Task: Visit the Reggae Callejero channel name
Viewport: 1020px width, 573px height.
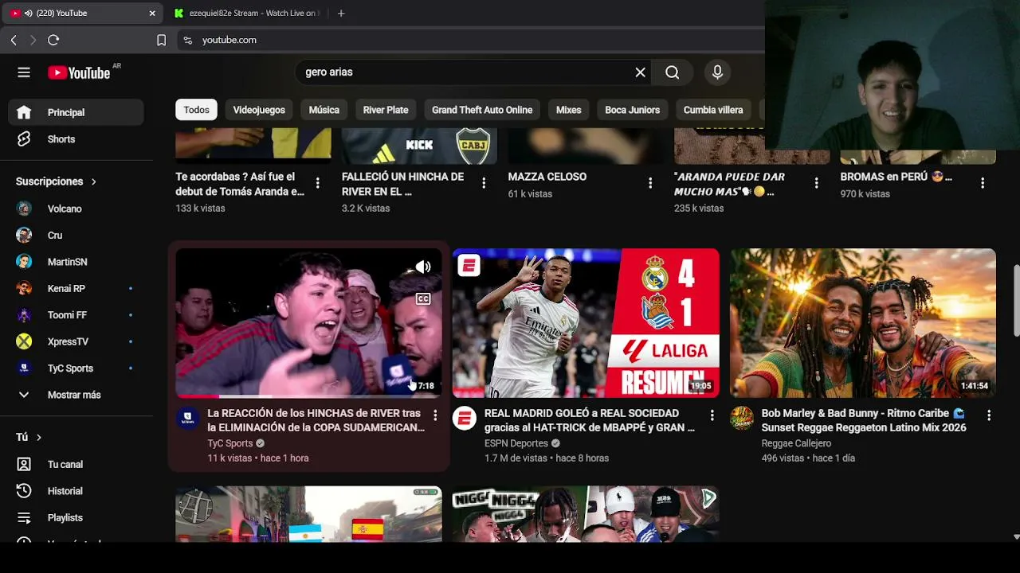Action: pos(796,443)
